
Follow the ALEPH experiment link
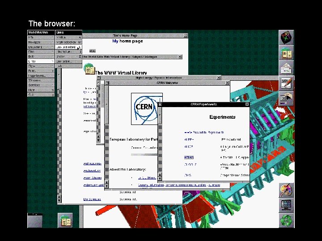(x=189, y=140)
